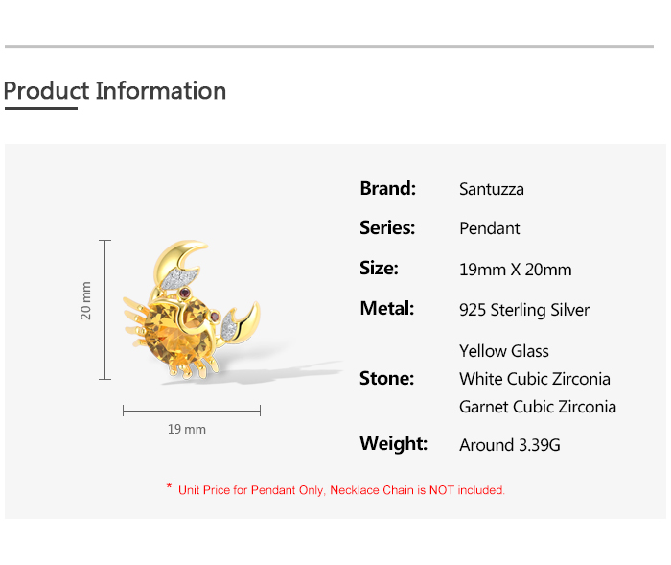The width and height of the screenshot is (671, 565).
Task: Click the Product Information heading
Action: [115, 91]
